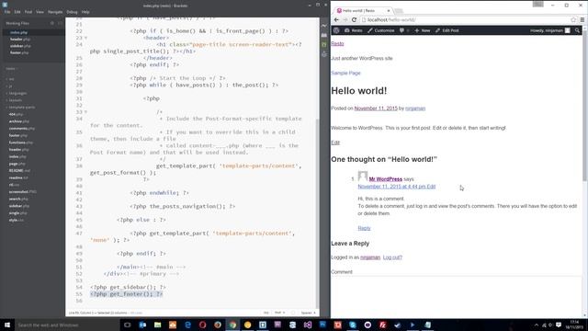The image size is (588, 331).
Task: Collapse code fold at line 33
Action: [85, 112]
